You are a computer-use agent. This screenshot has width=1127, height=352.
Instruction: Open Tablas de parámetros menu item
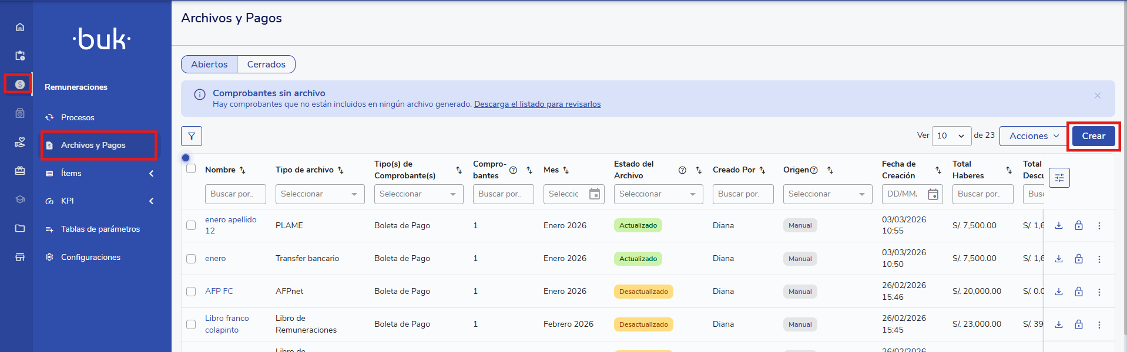pyautogui.click(x=100, y=229)
